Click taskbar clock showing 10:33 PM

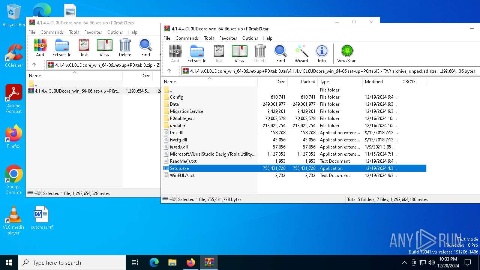[x=448, y=262]
